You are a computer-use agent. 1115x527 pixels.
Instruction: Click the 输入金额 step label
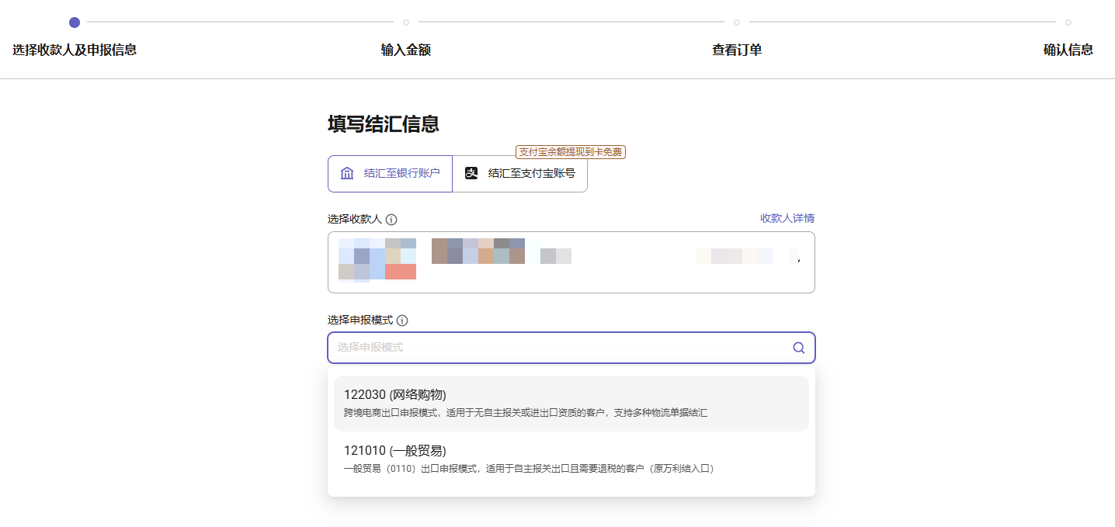(405, 50)
